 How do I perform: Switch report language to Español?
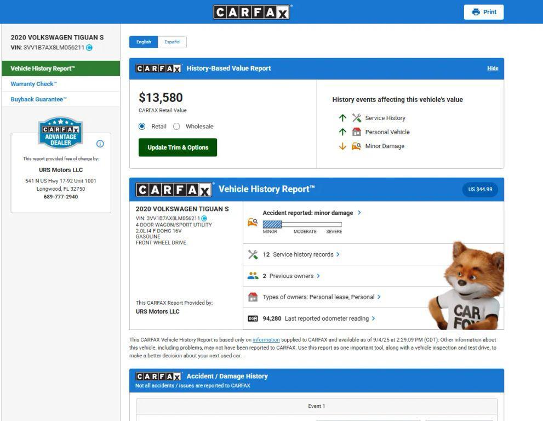(x=173, y=42)
